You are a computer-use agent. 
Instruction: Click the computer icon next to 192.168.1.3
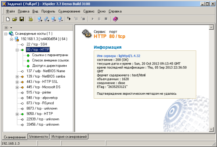pos(17,39)
